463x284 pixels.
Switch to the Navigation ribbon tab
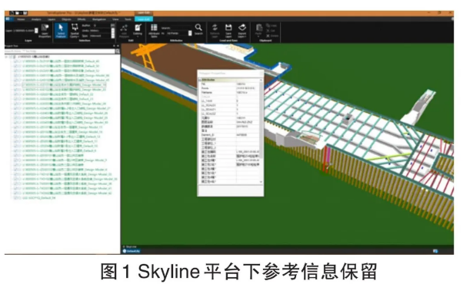coord(99,19)
